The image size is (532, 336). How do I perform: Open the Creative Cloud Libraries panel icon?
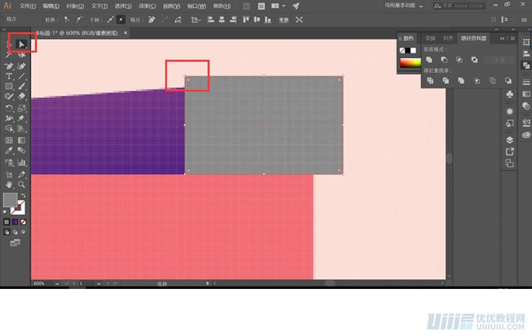click(526, 134)
